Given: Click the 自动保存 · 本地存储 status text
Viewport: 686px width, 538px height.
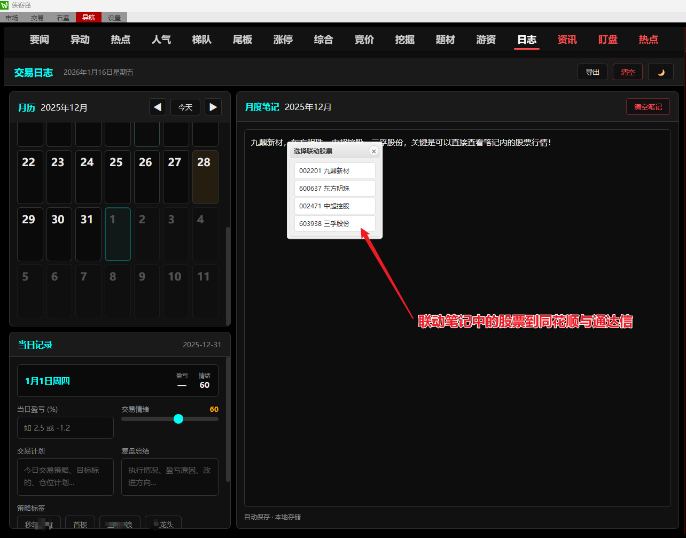Looking at the screenshot, I should (272, 517).
